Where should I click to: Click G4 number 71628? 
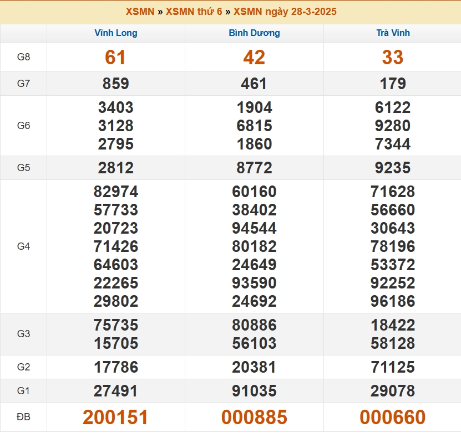(x=393, y=192)
